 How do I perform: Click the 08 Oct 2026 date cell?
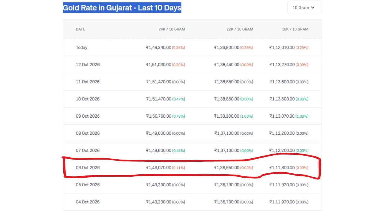pyautogui.click(x=88, y=133)
